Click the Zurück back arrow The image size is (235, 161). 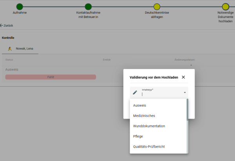click(2, 25)
